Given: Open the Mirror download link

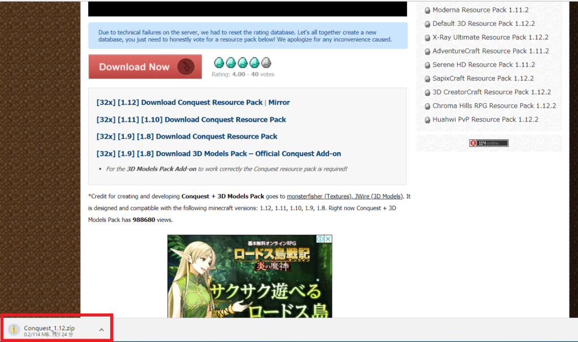Looking at the screenshot, I should point(279,103).
